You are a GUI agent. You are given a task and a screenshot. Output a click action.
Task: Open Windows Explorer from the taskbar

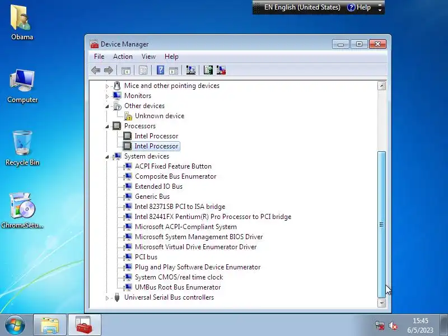(50, 325)
